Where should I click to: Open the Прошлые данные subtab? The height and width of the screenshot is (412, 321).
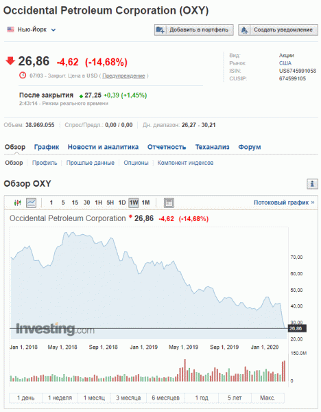pos(91,163)
